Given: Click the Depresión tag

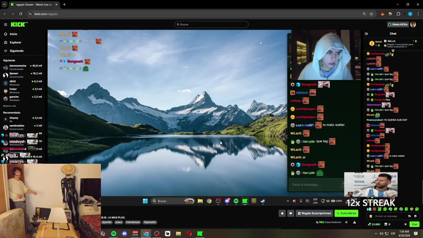Looking at the screenshot, I should tap(150, 222).
